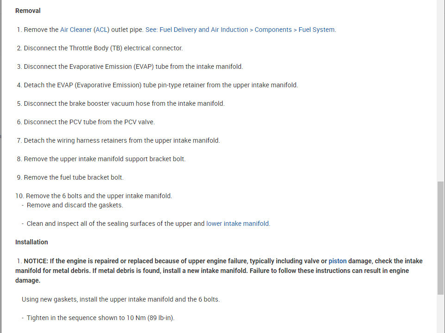
Task: Open the lower intake manifold link
Action: 237,224
